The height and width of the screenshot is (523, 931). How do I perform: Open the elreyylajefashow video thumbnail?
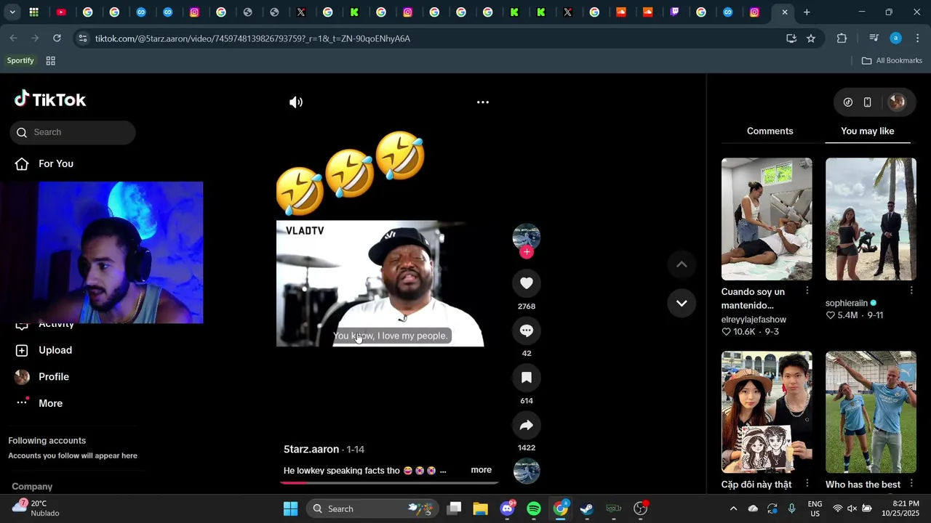767,219
